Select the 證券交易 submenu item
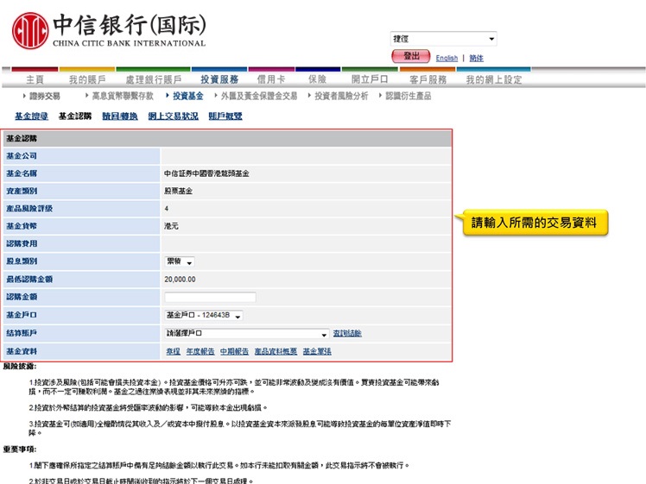Viewport: 646px width, 484px height. (x=45, y=96)
